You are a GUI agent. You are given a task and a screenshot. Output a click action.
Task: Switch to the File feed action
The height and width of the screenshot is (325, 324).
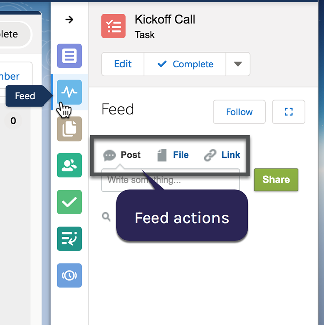pos(173,155)
